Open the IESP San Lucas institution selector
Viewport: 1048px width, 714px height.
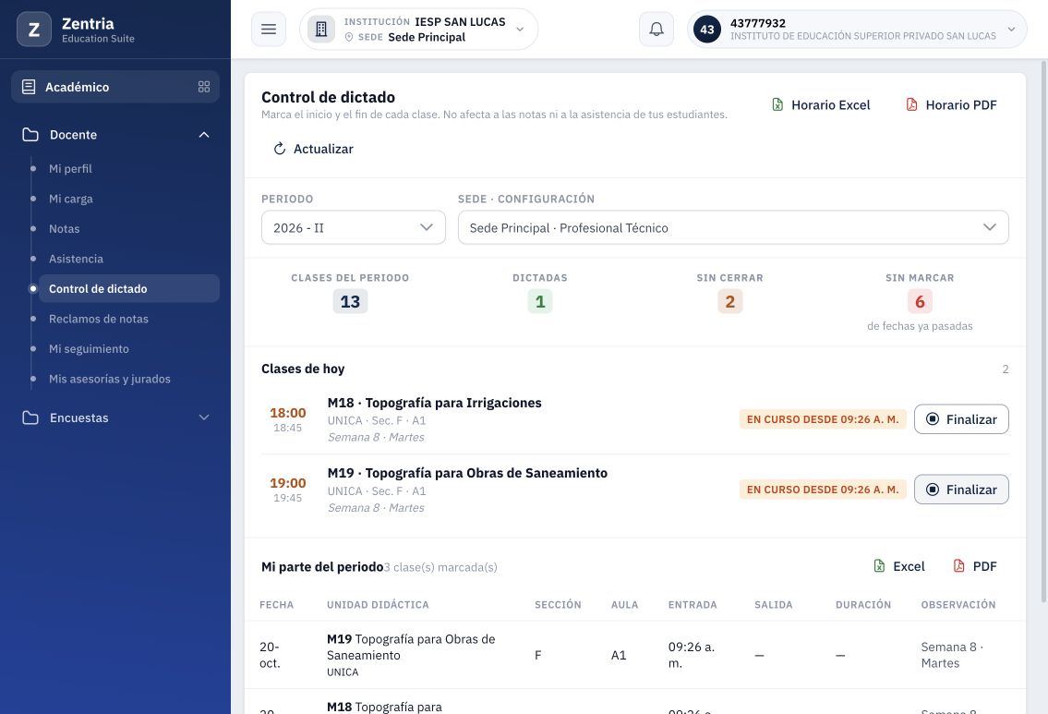click(419, 30)
